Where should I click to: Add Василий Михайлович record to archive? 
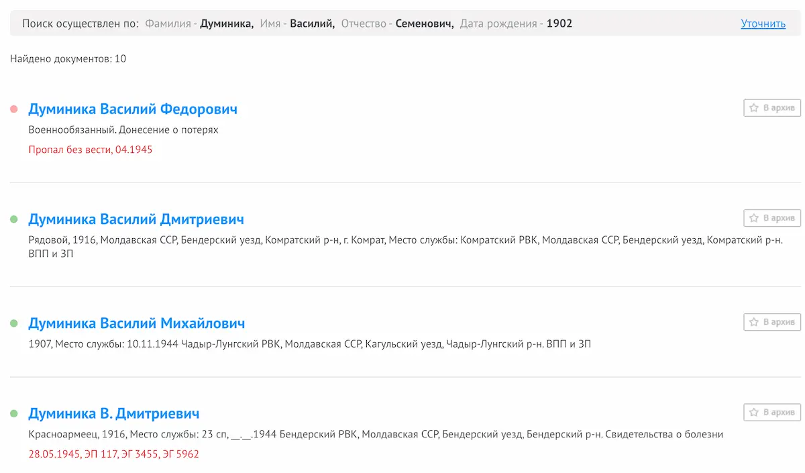coord(772,322)
